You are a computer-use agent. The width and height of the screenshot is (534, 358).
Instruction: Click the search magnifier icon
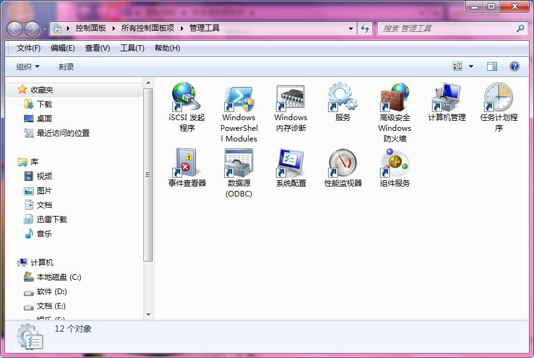520,29
